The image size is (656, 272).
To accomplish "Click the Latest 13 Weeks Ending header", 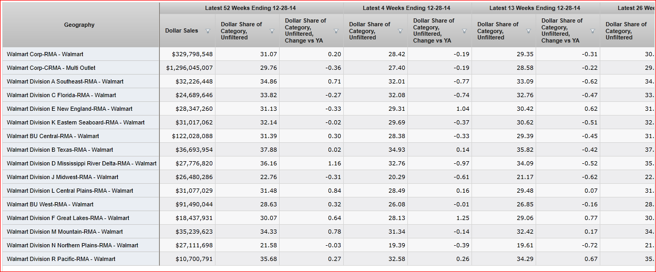I will point(535,8).
